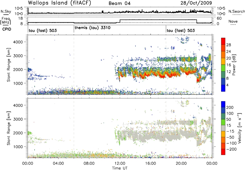This screenshot has height=170, width=245.
Task: Click the red bottom of Velocity color bar
Action: (x=223, y=152)
